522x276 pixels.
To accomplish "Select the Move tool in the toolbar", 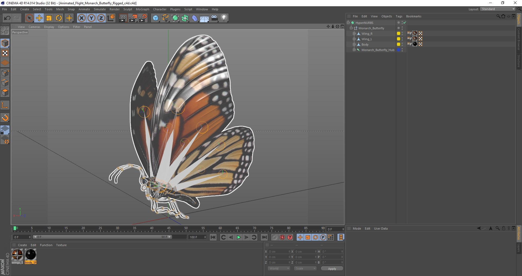I will pos(39,18).
